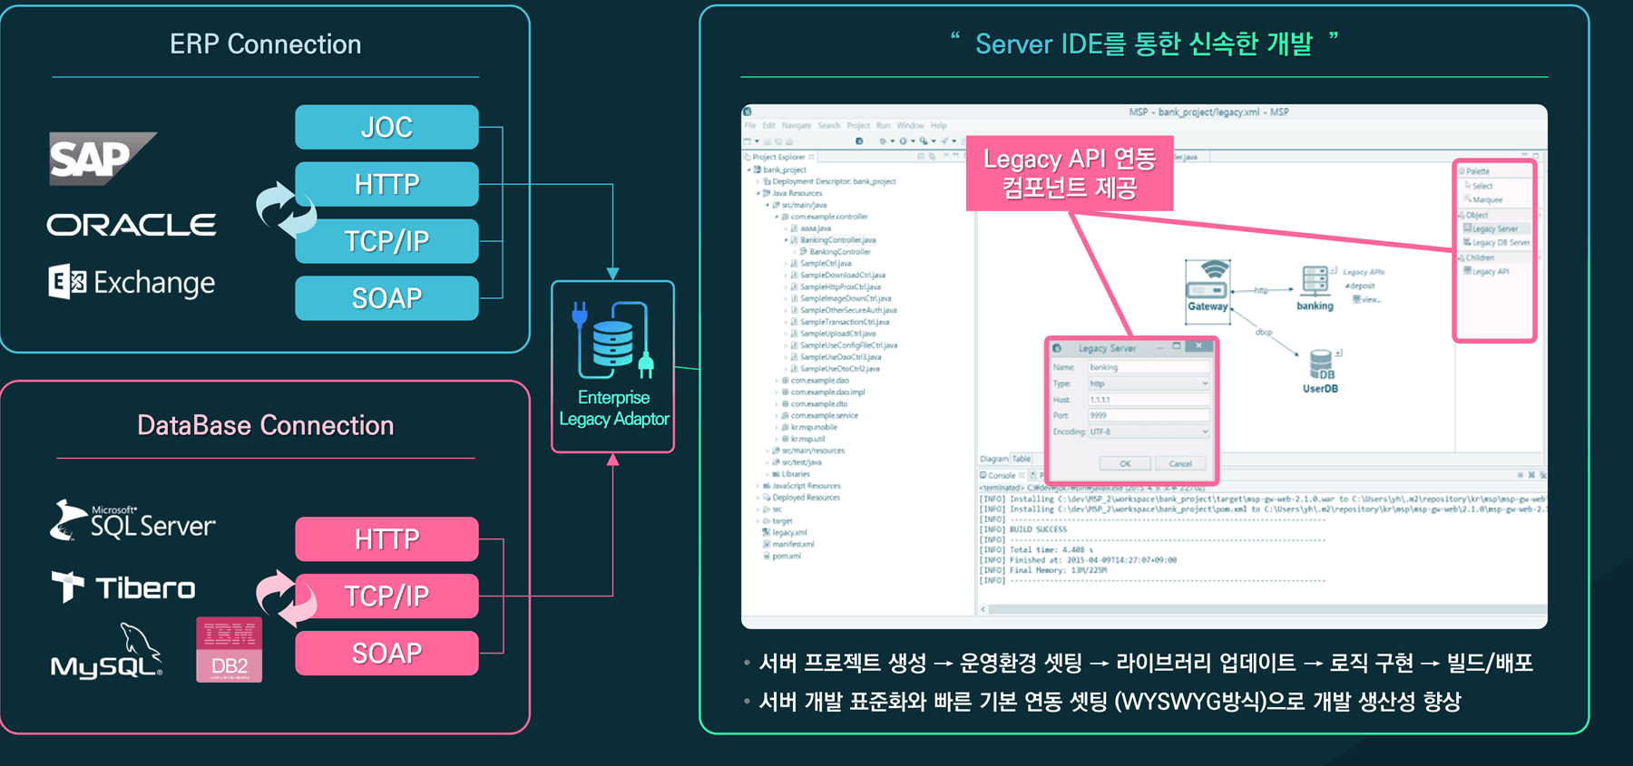Click the IBM DB2 logo
Image resolution: width=1633 pixels, height=766 pixels.
click(230, 650)
